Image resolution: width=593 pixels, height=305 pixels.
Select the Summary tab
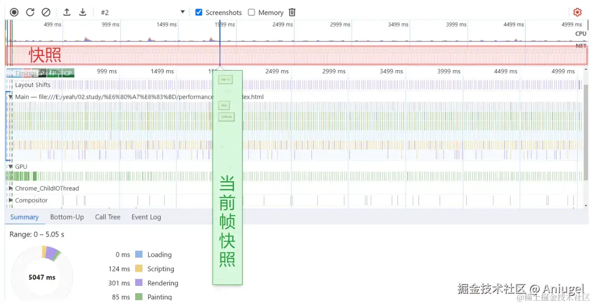pyautogui.click(x=24, y=217)
